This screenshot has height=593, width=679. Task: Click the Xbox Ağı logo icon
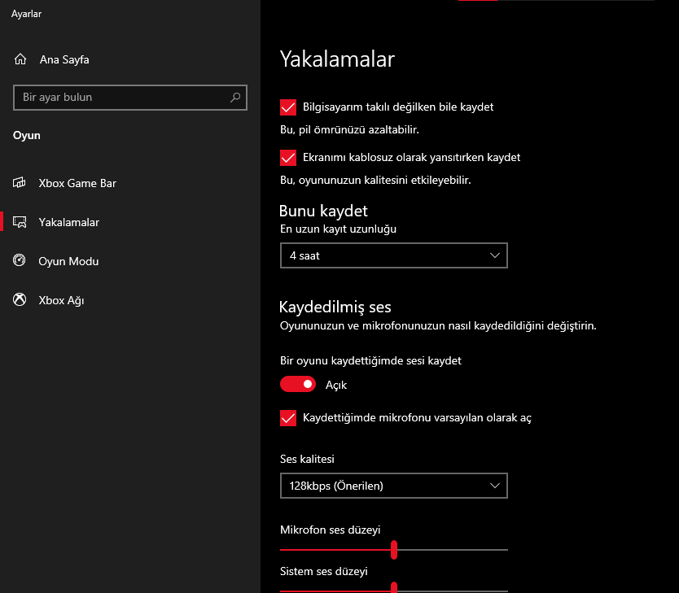pos(19,299)
